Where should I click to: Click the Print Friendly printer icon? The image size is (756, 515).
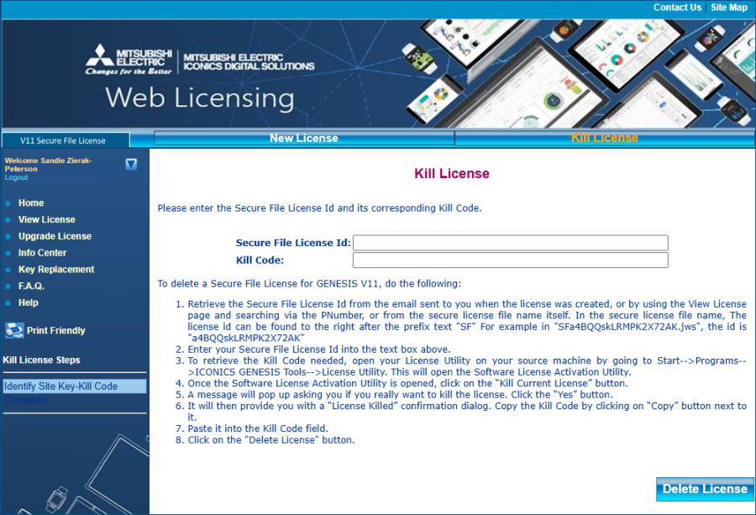pos(14,330)
